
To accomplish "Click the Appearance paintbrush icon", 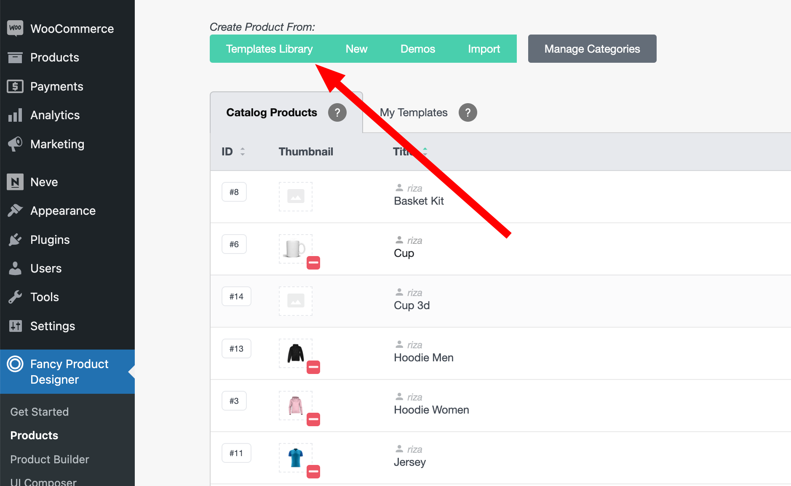I will pos(15,210).
